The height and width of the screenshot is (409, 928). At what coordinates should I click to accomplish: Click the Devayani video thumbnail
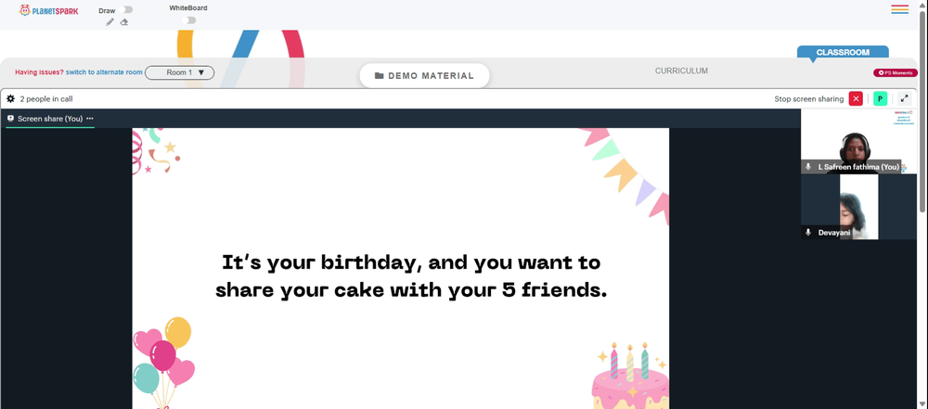click(858, 207)
